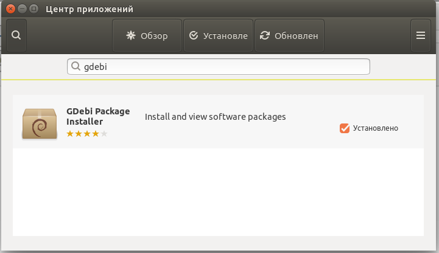The image size is (439, 253).
Task: Toggle the orange Установлено checkbox
Action: (x=345, y=128)
